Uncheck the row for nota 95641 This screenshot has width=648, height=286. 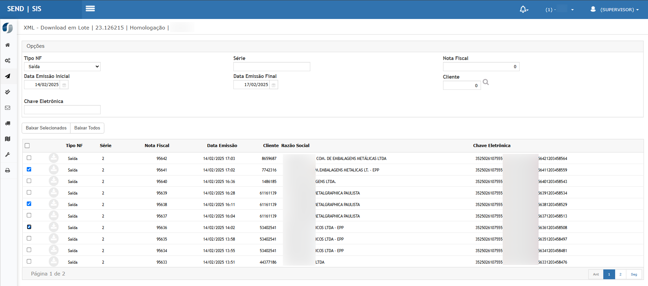coord(29,169)
